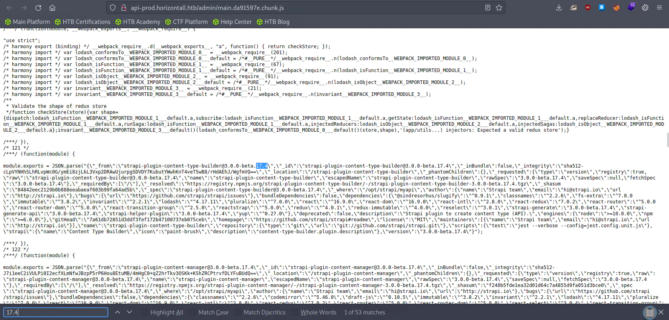
Task: Click the page vertical scrollbar thumb
Action: [667, 140]
